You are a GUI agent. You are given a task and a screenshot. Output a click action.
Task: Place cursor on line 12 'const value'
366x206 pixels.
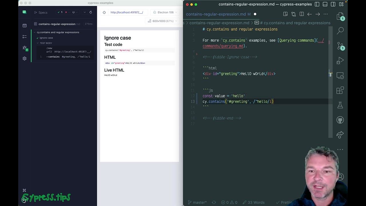224,96
